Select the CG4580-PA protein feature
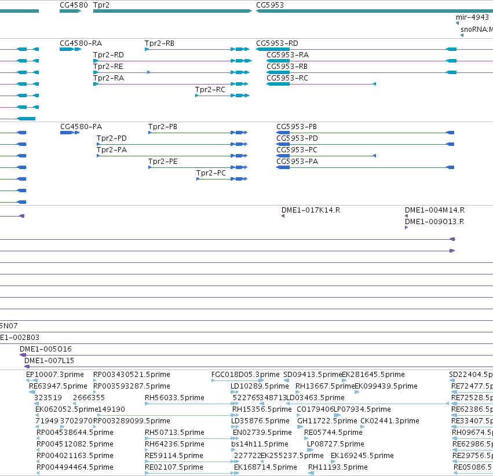Screen dimensions: 493x476 (x=70, y=133)
